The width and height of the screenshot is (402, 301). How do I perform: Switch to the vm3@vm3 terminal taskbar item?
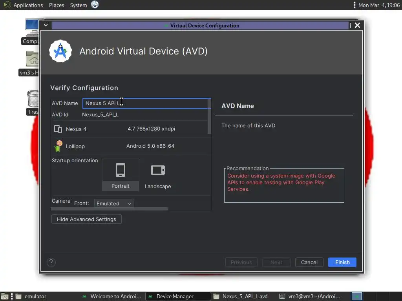[x=310, y=296]
